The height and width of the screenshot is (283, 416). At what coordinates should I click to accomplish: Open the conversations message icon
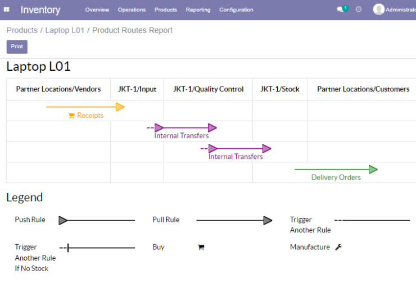[x=340, y=10]
